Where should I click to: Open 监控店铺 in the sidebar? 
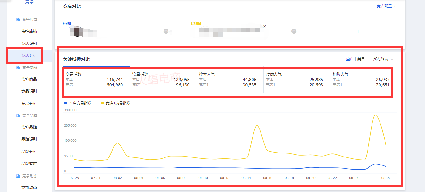coord(29,31)
